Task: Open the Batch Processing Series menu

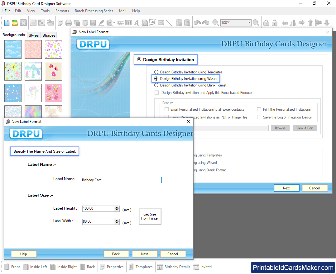Action: (x=94, y=11)
